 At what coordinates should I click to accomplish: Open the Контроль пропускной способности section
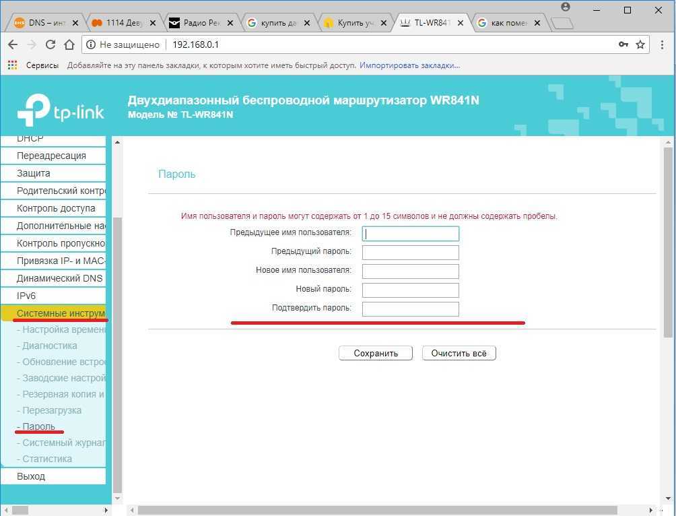pyautogui.click(x=53, y=243)
